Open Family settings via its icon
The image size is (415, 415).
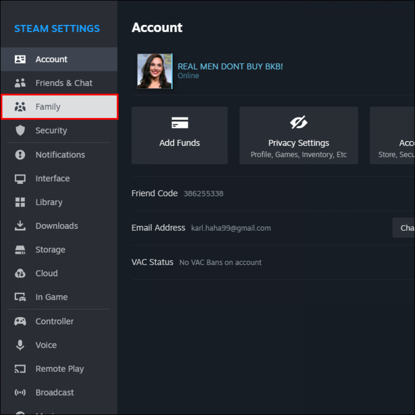pos(20,107)
